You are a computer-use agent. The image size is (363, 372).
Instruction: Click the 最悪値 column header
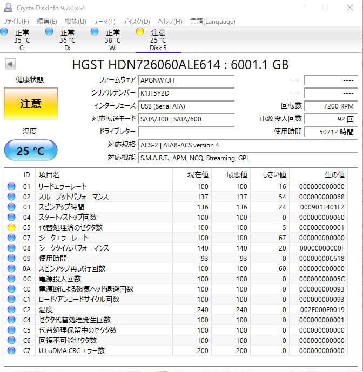237,175
